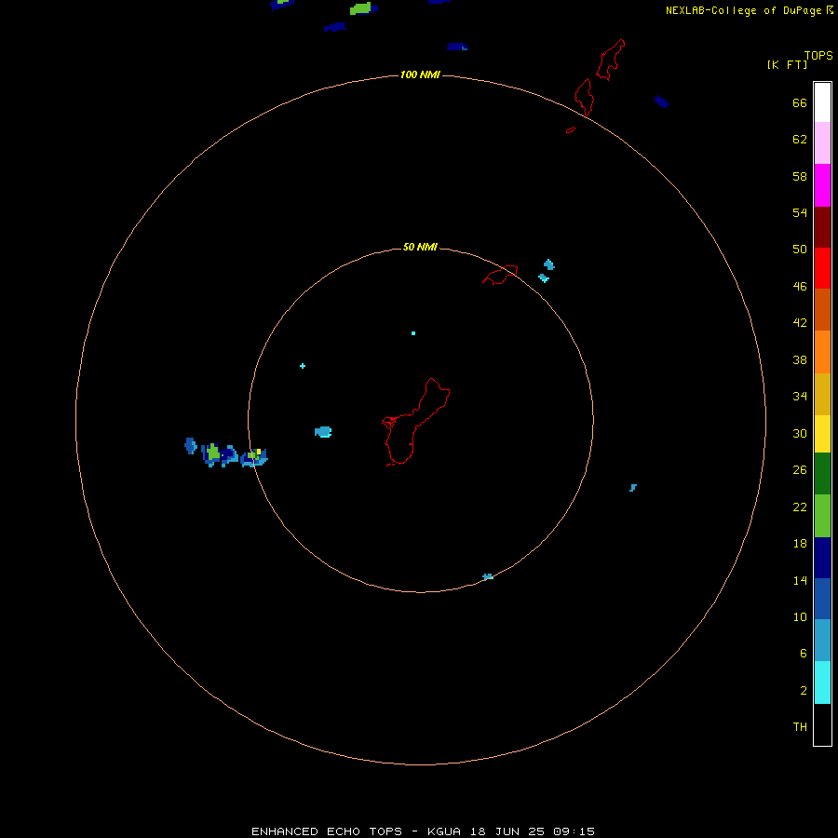Pick the bright yellow legend swatch
Image resolution: width=838 pixels, height=838 pixels.
822,434
